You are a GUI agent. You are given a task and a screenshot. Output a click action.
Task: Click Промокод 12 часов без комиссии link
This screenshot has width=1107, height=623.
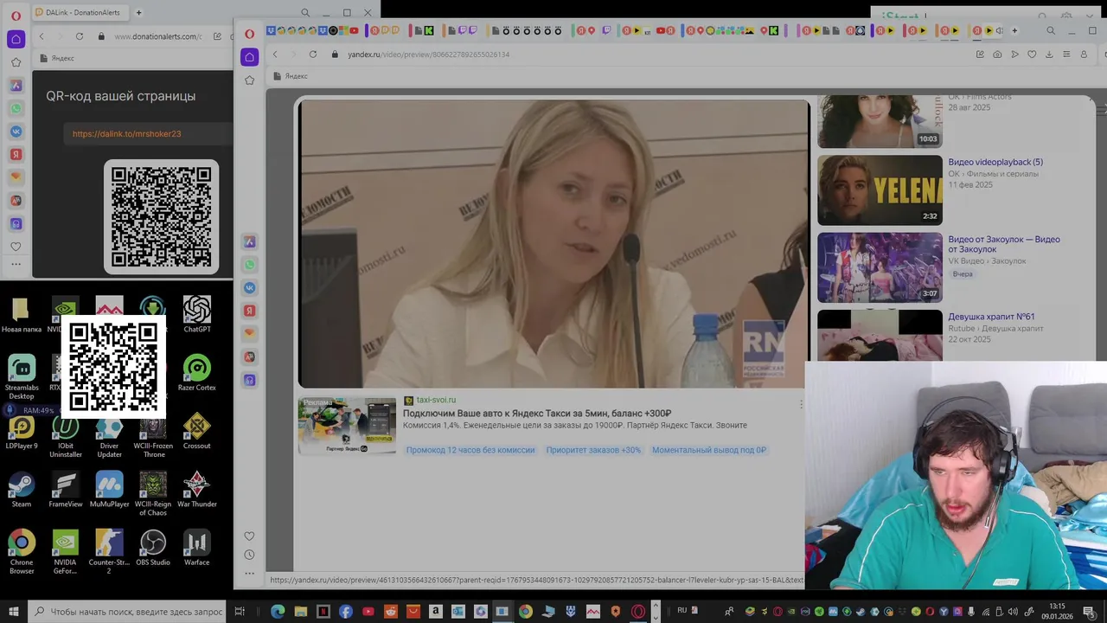click(470, 450)
